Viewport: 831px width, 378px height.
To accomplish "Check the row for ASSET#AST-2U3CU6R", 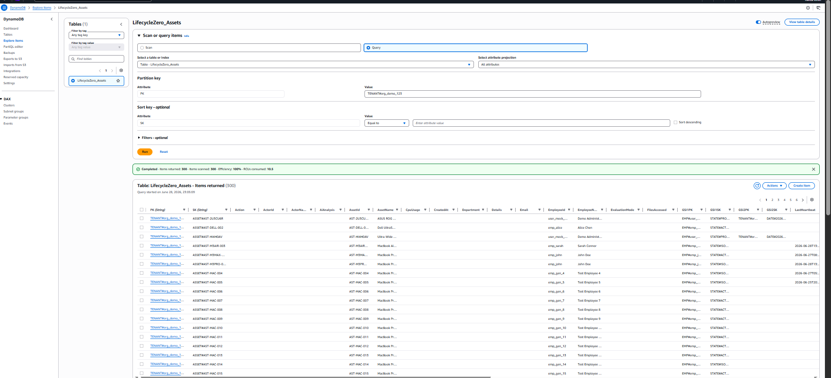I will coord(142,219).
